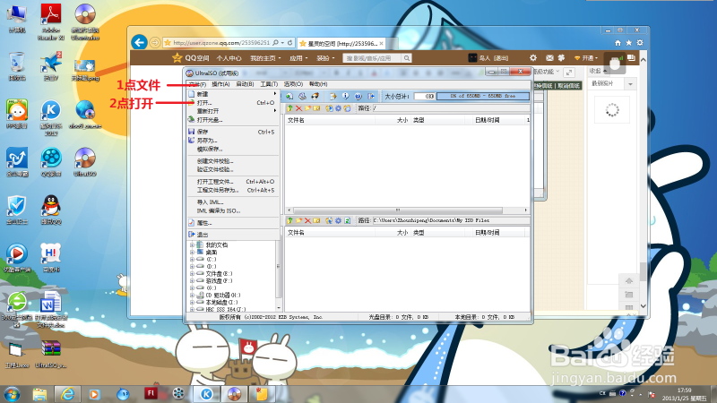Click the blue gear boot icon in image toolbar

click(x=339, y=108)
